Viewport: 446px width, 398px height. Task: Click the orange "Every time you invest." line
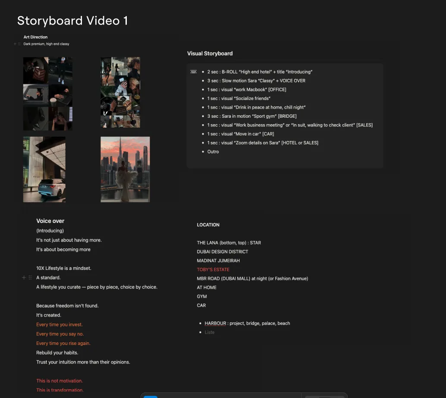(x=60, y=325)
